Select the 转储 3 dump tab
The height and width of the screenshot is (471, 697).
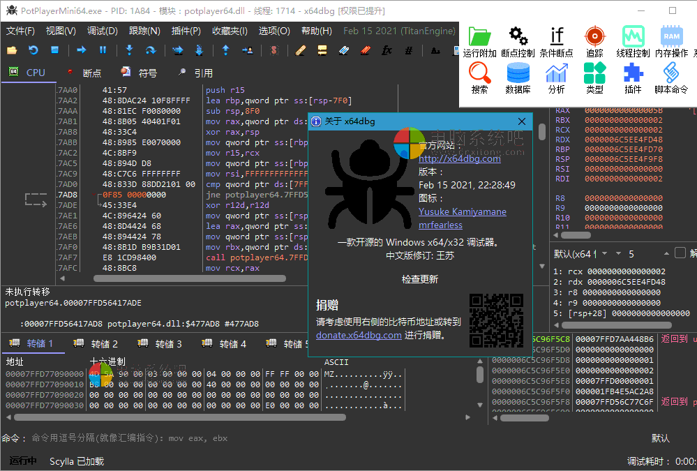tap(160, 344)
